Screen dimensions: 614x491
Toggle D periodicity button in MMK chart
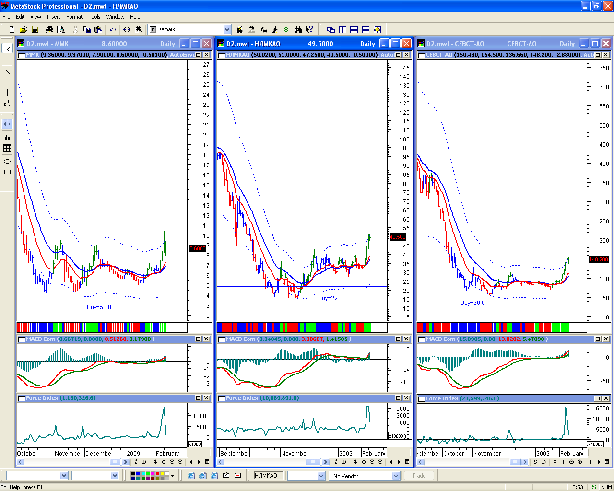click(x=144, y=462)
